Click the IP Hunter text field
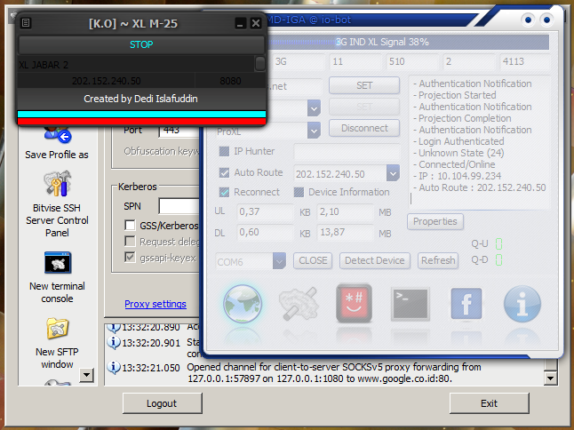Screen dimensions: 574x430 [347, 152]
